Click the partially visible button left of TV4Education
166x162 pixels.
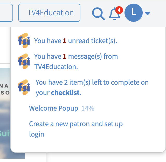click(x=6, y=13)
